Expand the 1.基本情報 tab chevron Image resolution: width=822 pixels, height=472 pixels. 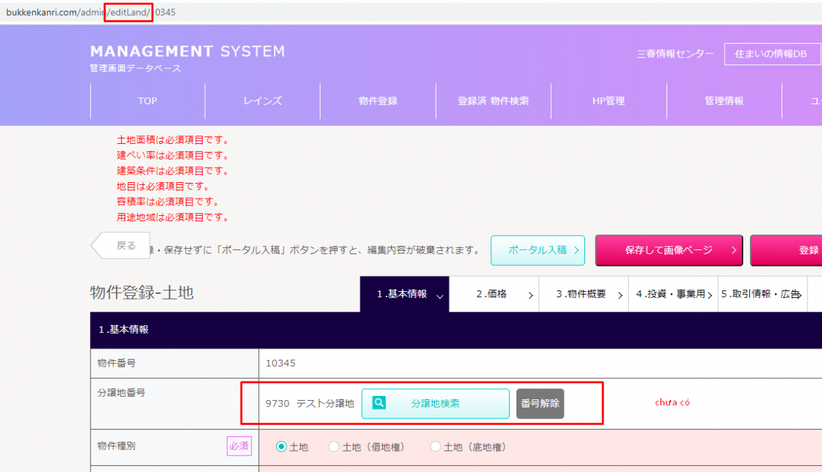(440, 295)
